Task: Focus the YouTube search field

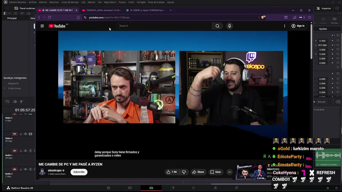Action: tap(164, 26)
